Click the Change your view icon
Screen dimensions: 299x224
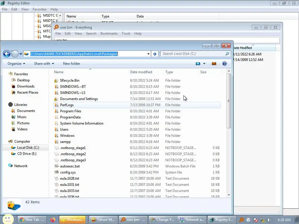click(x=198, y=64)
